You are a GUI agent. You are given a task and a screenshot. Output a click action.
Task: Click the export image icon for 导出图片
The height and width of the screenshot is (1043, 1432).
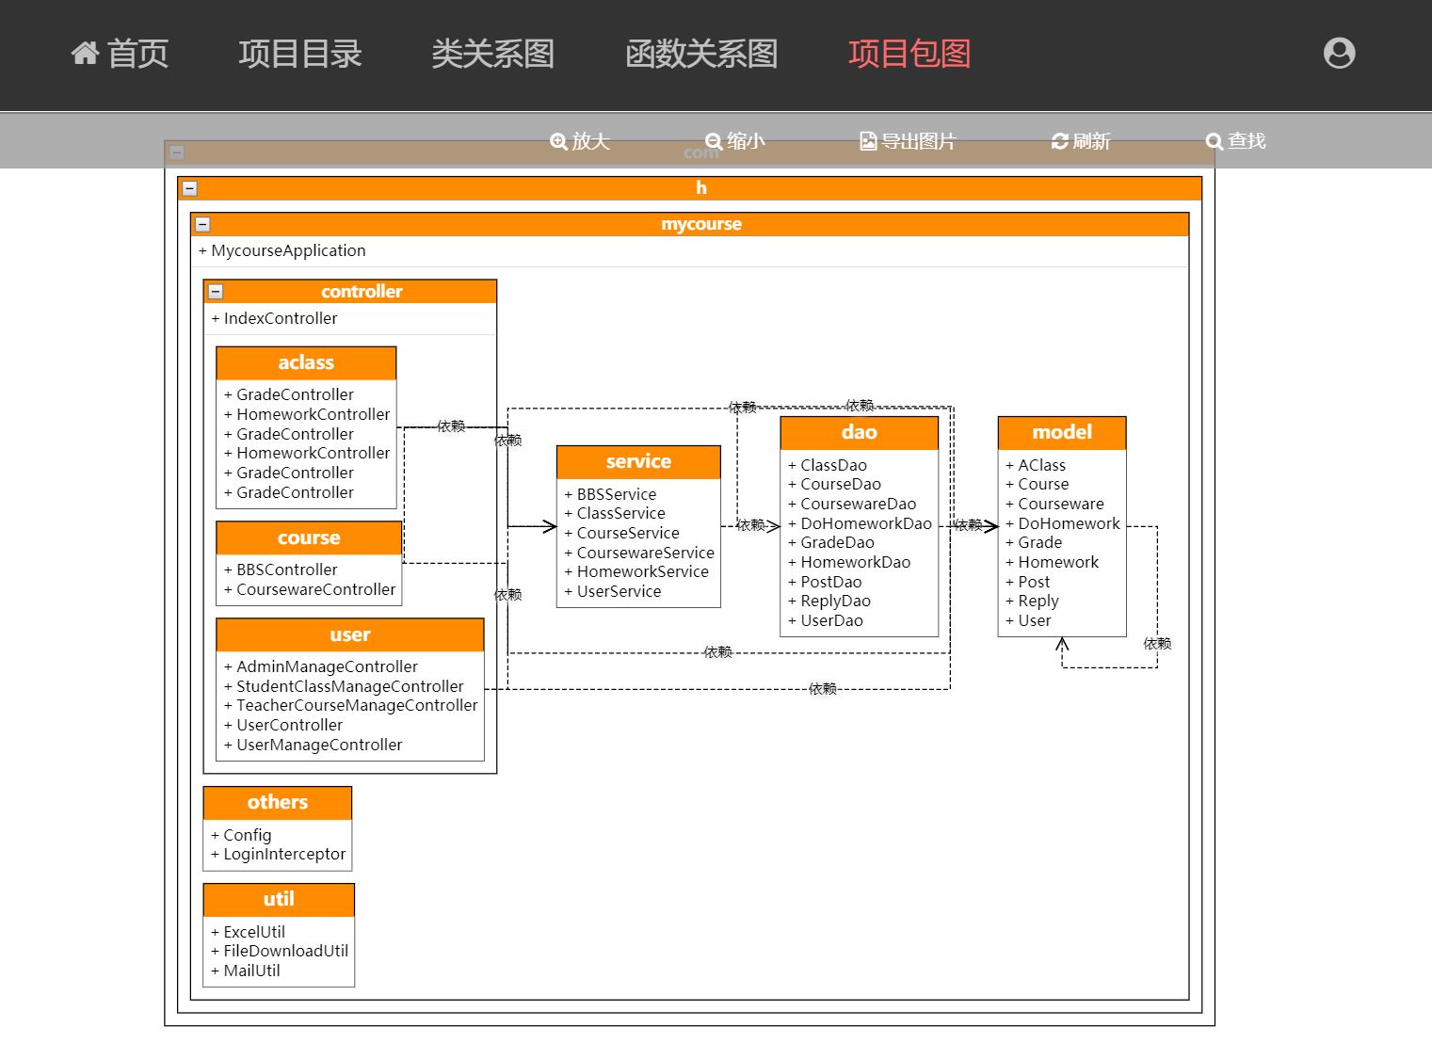pyautogui.click(x=868, y=141)
